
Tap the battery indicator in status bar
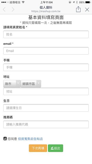[x=88, y=2]
